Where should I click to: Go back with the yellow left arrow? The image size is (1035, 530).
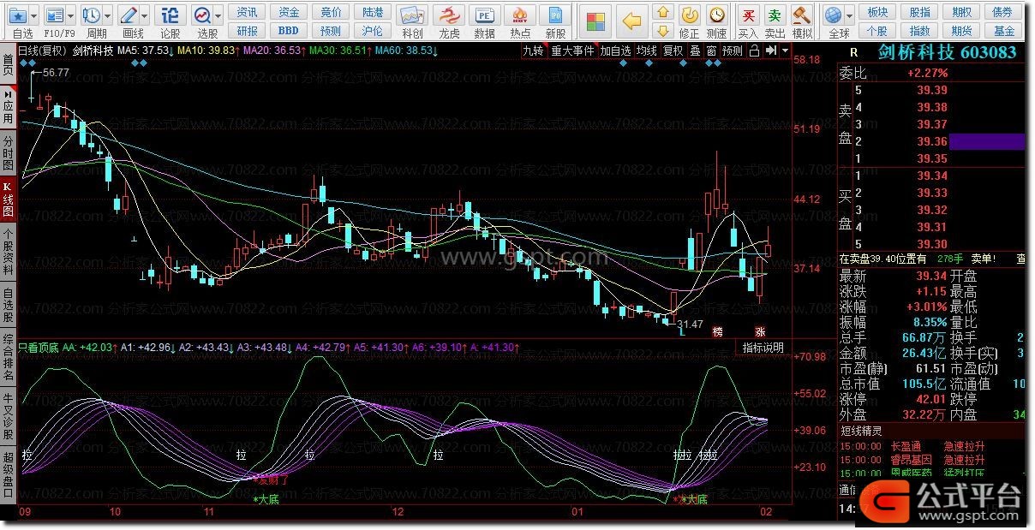coord(632,21)
